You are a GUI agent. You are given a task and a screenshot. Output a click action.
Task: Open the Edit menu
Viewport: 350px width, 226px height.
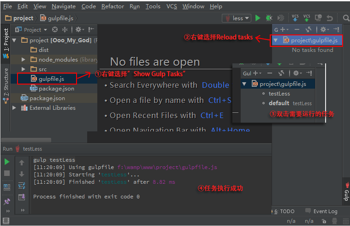click(x=23, y=6)
